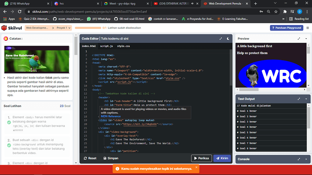This screenshot has width=312, height=175.
Task: Click Web Development breadcrumb
Action: pos(37,28)
